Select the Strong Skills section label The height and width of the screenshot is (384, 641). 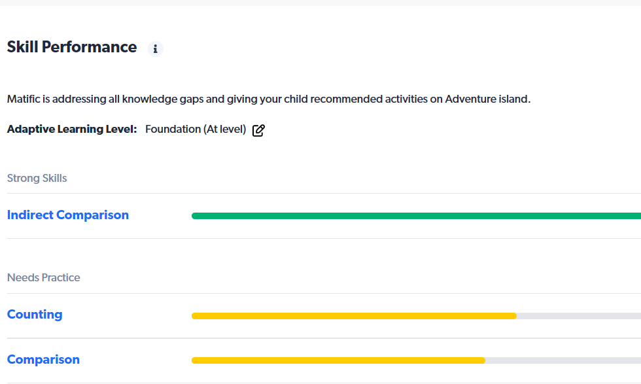coord(37,178)
